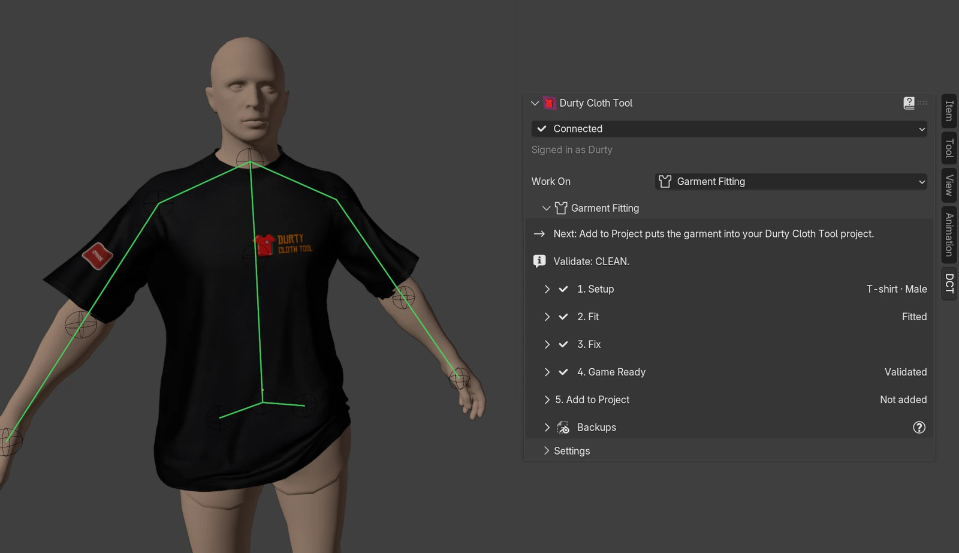Switch to the View sidebar tab
The width and height of the screenshot is (959, 553).
click(x=949, y=185)
